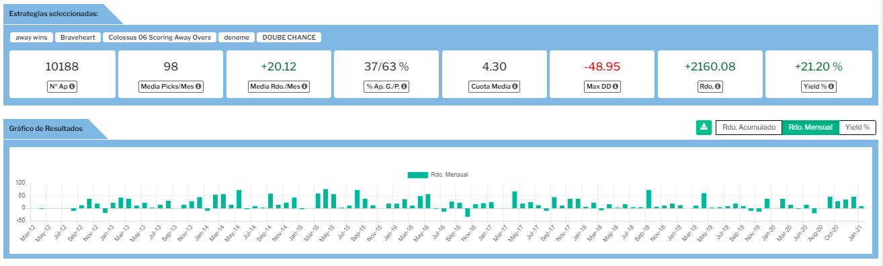The height and width of the screenshot is (266, 883).
Task: Select the away wins strategy tag
Action: point(31,38)
